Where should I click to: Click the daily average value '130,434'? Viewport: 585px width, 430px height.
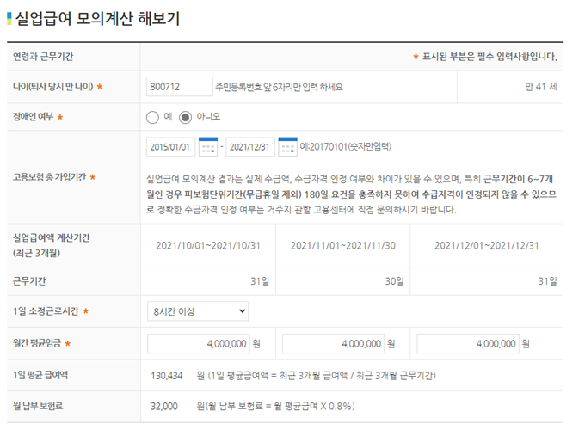click(x=166, y=376)
